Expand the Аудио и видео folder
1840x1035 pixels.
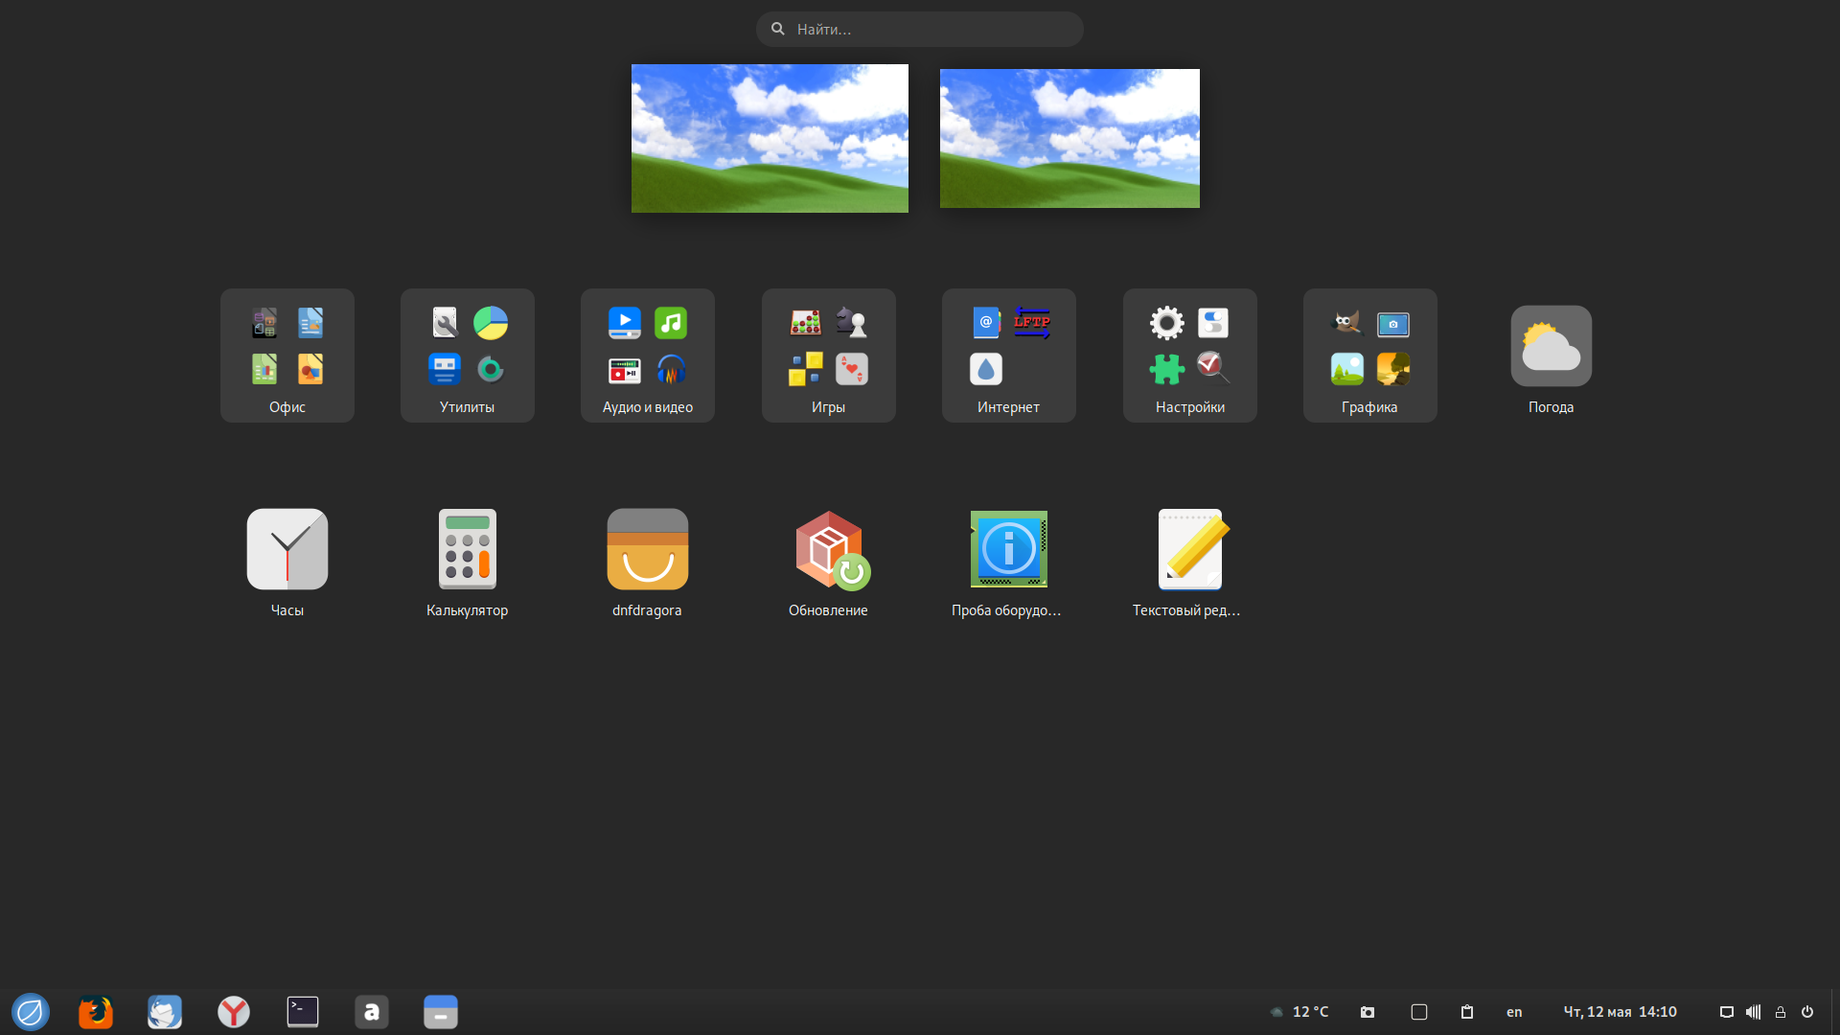(648, 356)
